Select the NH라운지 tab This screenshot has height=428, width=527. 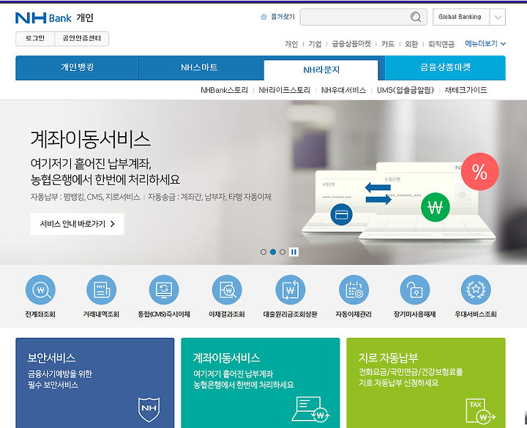click(x=321, y=70)
